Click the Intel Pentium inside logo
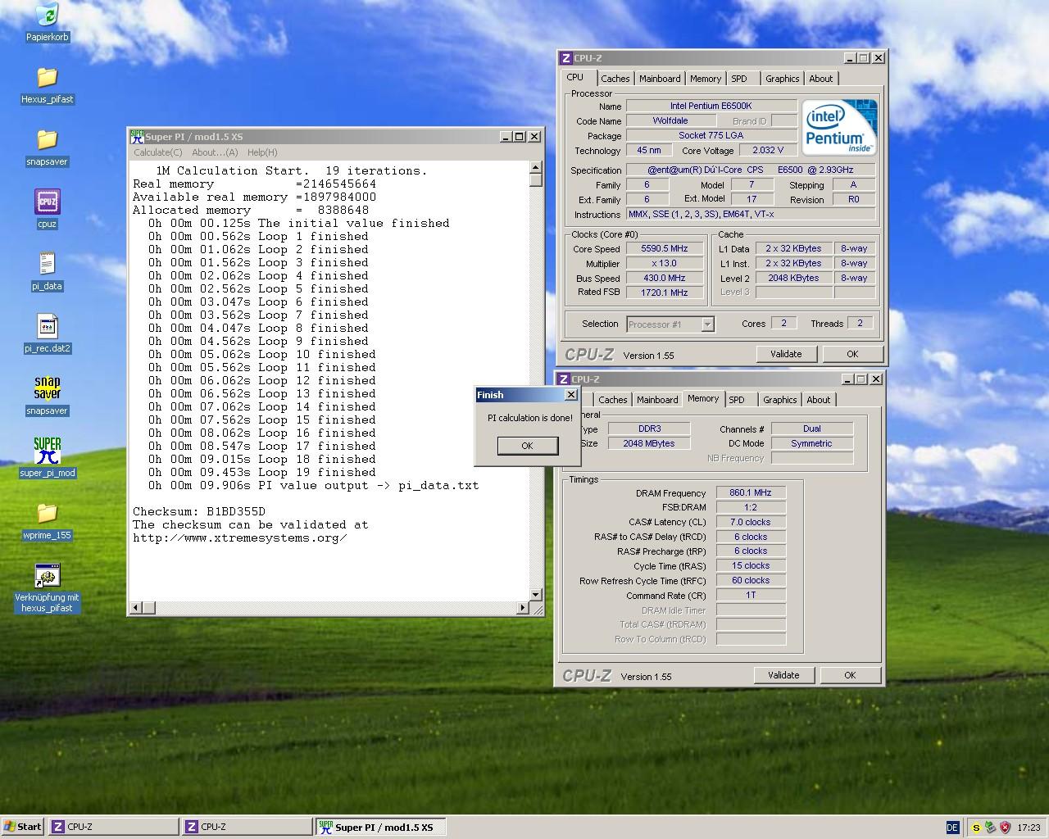This screenshot has height=839, width=1049. point(839,127)
